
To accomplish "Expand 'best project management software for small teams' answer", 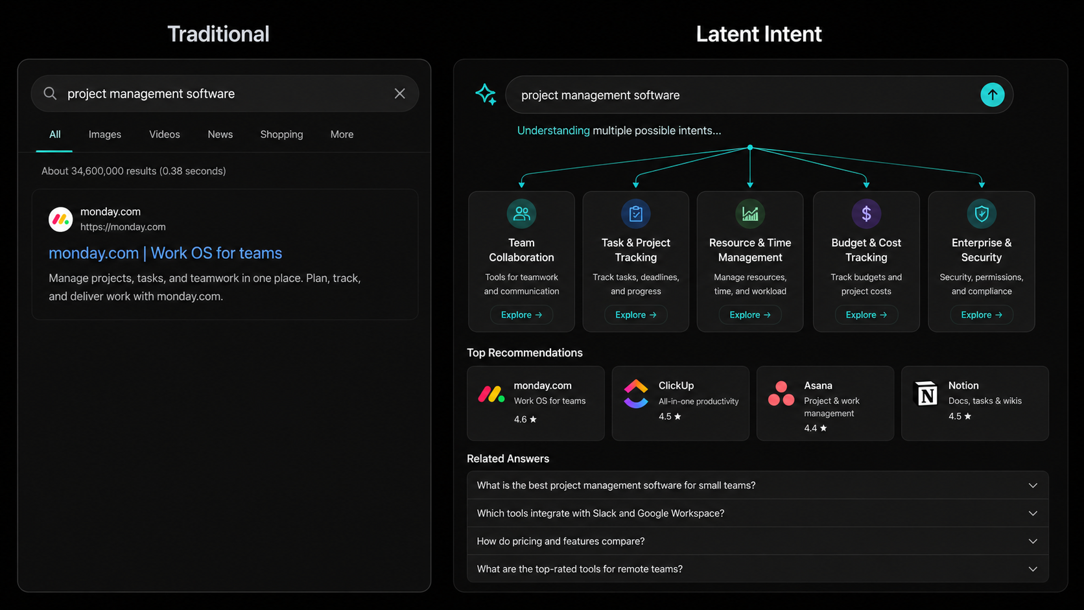I will coord(757,485).
